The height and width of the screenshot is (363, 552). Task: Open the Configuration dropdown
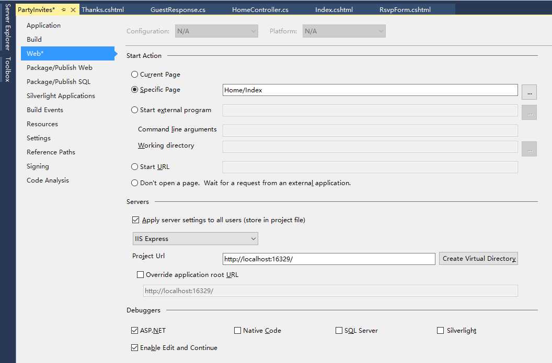coord(216,31)
